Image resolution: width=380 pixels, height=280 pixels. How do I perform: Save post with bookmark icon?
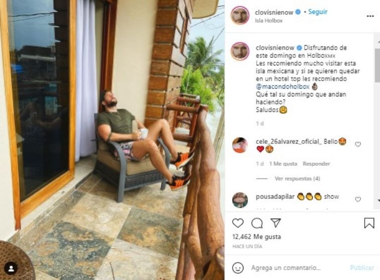pyautogui.click(x=369, y=223)
